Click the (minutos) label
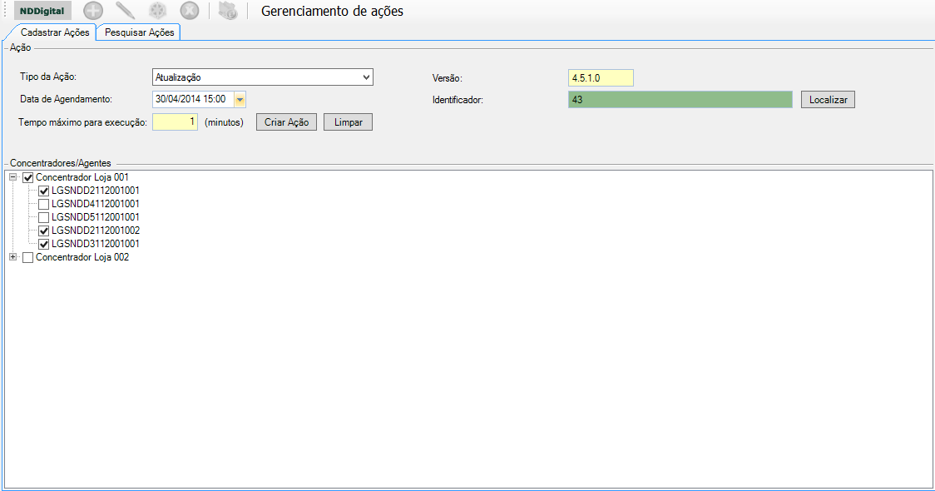935x491 pixels. coord(225,122)
